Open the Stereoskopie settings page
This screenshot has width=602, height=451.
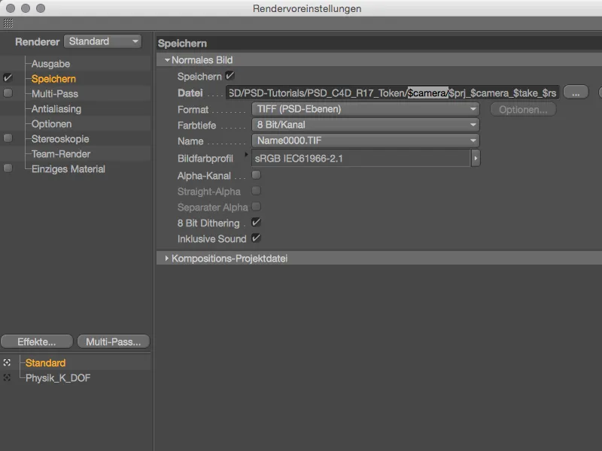tap(60, 139)
